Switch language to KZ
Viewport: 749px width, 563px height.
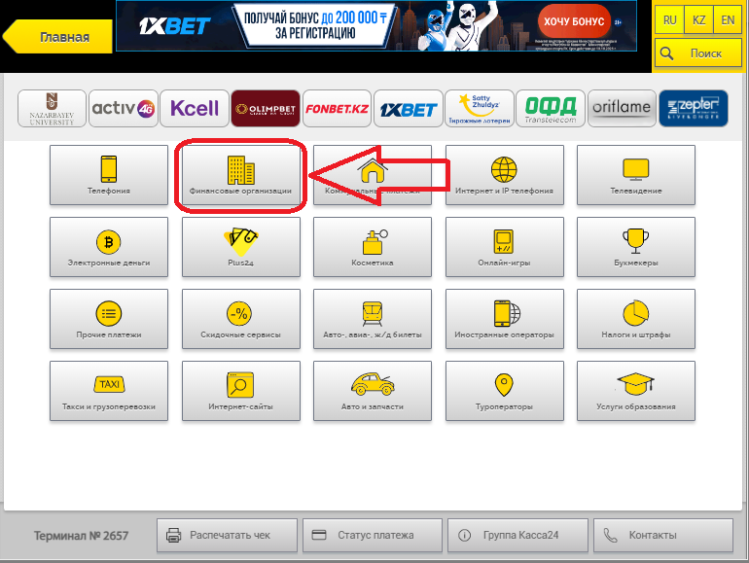[698, 19]
